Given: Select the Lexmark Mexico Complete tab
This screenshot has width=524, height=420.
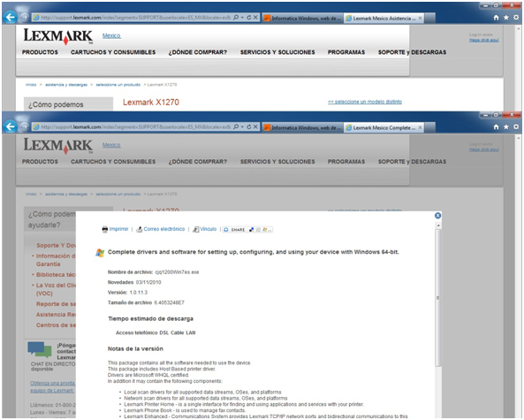Looking at the screenshot, I should coord(384,127).
